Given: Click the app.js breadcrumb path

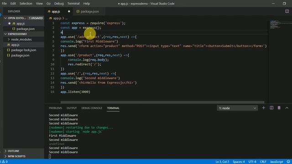Looking at the screenshot, I should point(57,18).
